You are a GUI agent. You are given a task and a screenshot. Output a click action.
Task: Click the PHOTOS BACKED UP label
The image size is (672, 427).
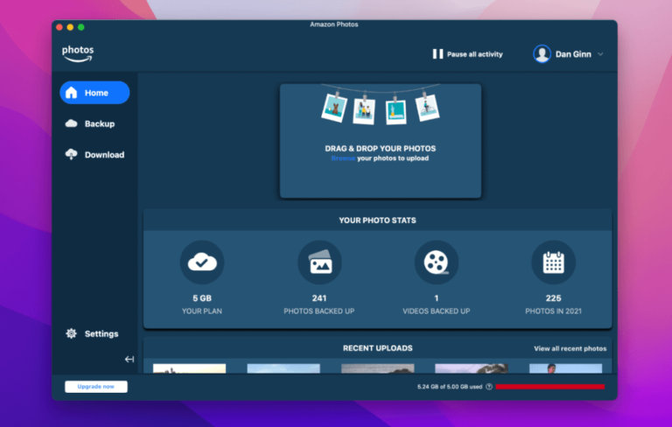319,311
